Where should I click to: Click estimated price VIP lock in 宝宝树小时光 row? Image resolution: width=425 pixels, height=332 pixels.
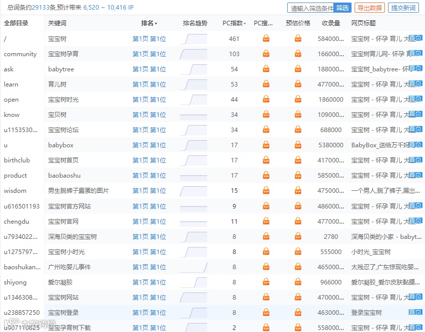[298, 252]
